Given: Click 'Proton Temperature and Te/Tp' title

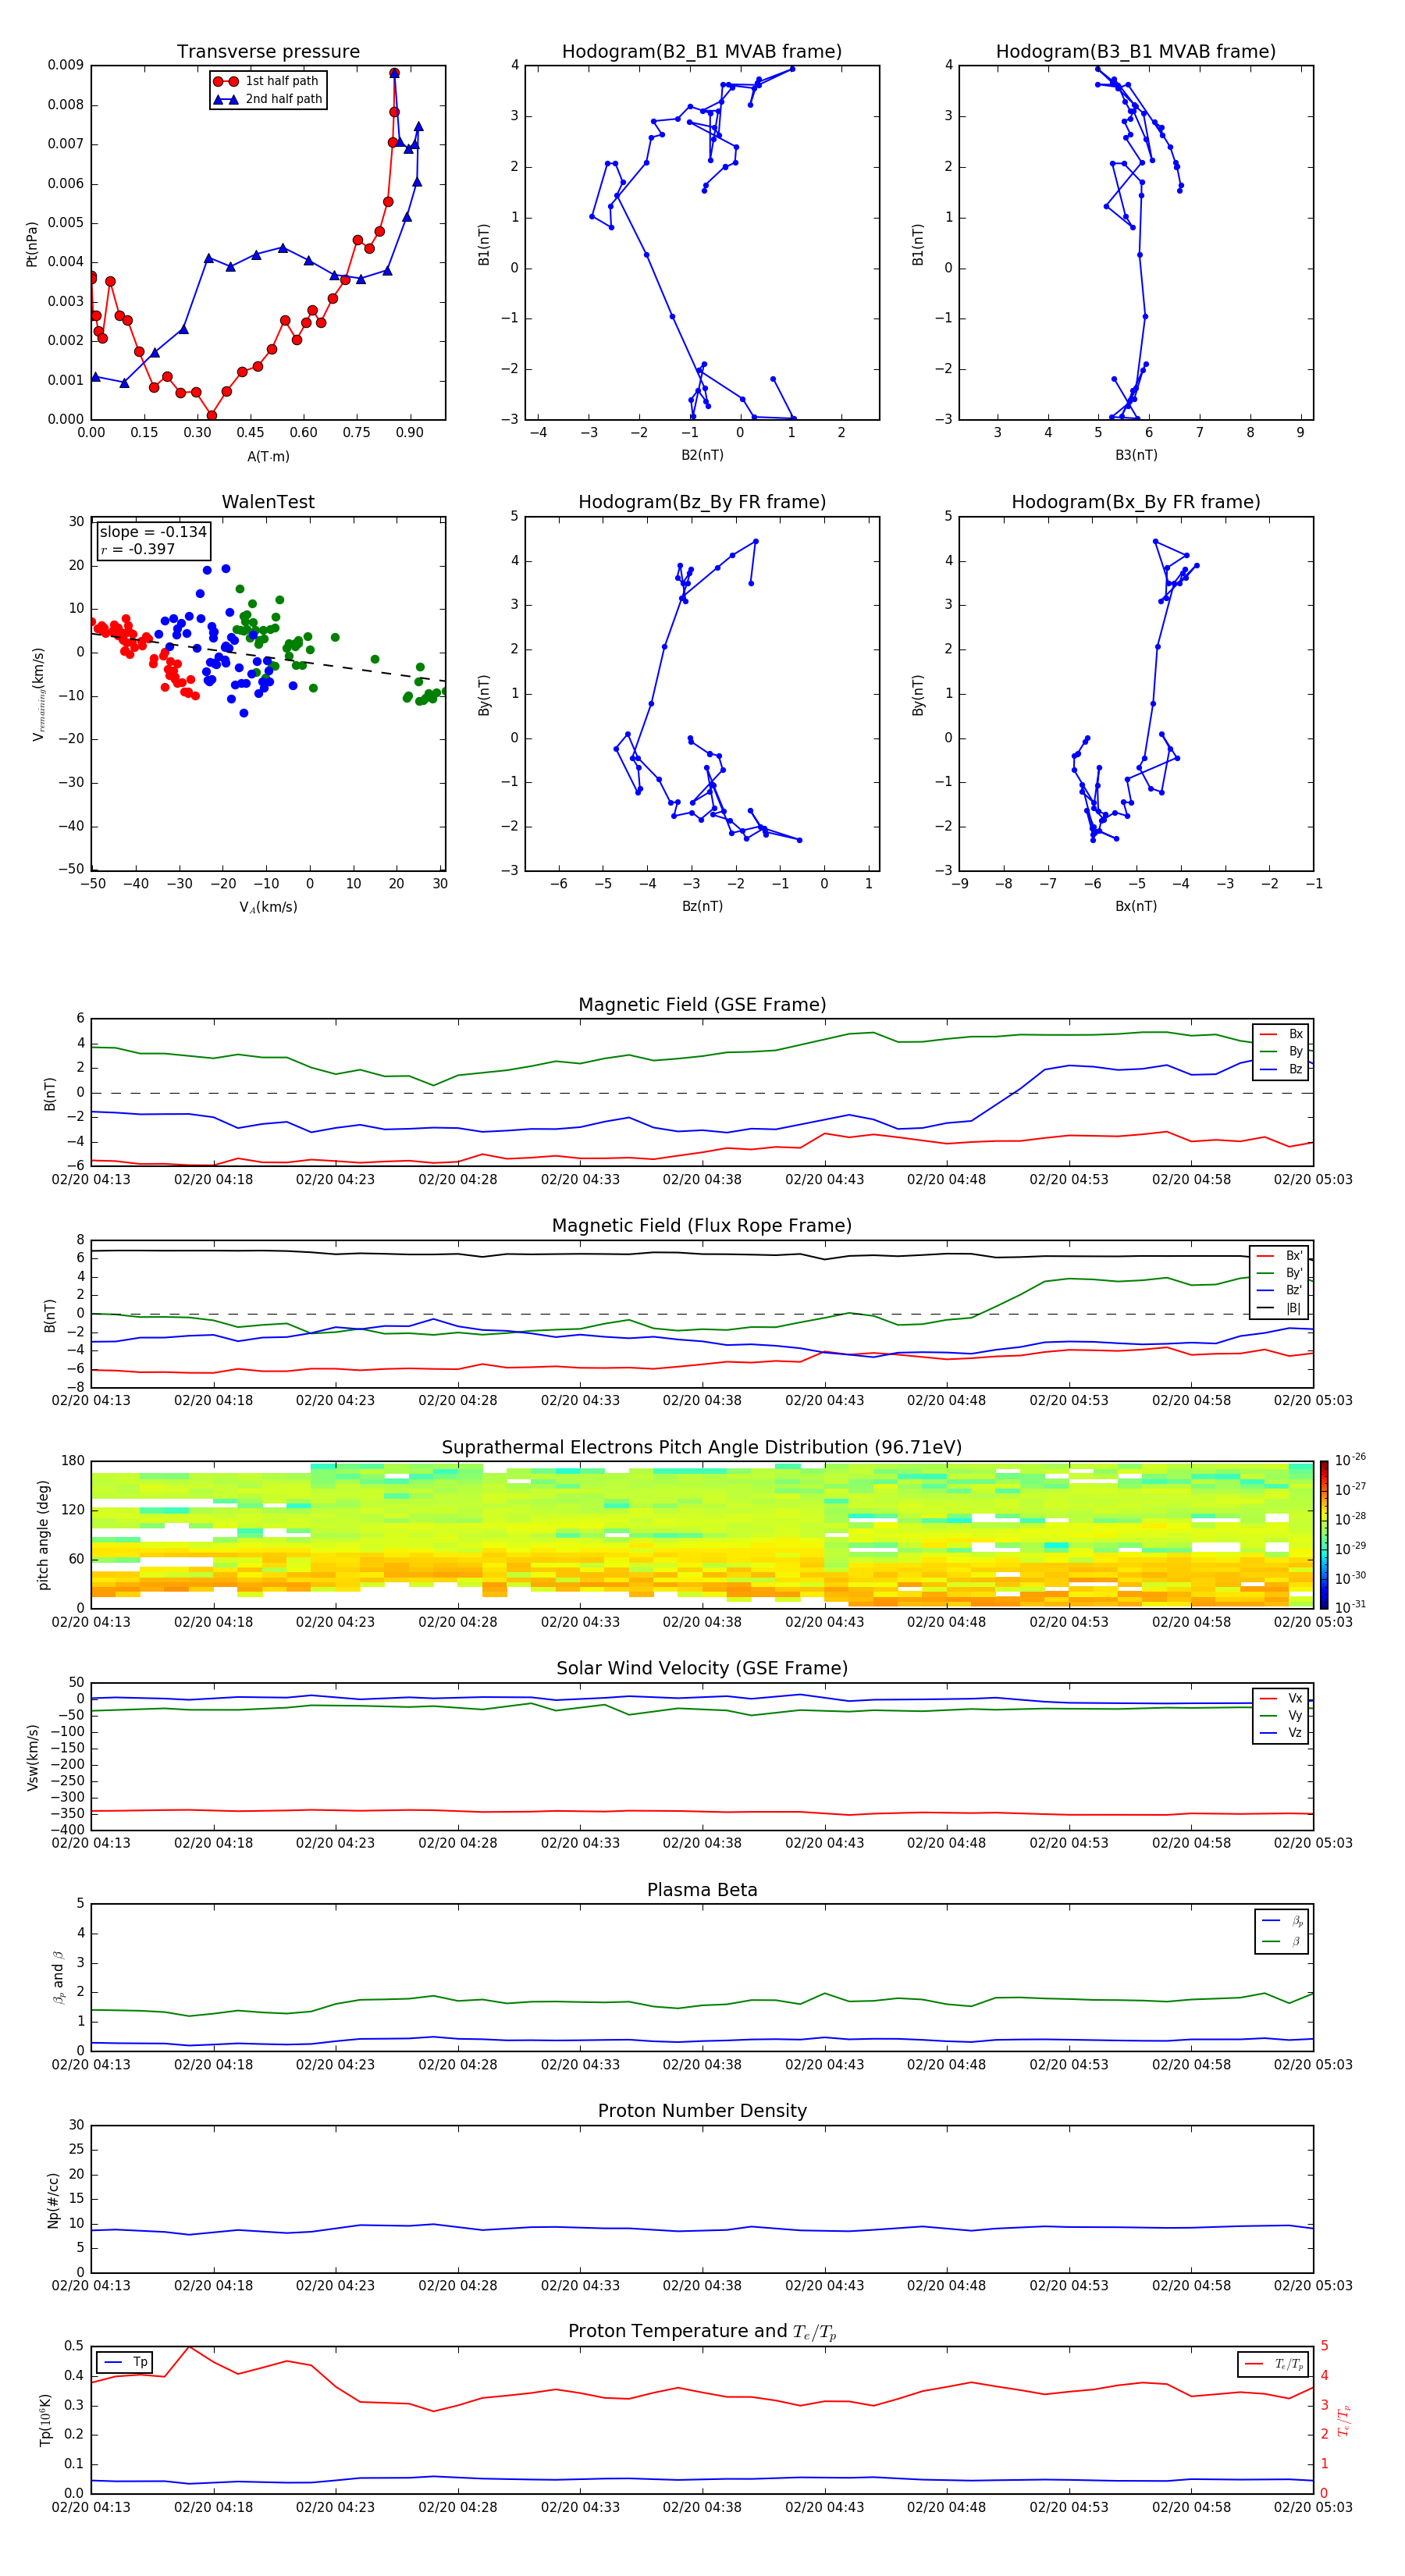Looking at the screenshot, I should [x=702, y=2332].
